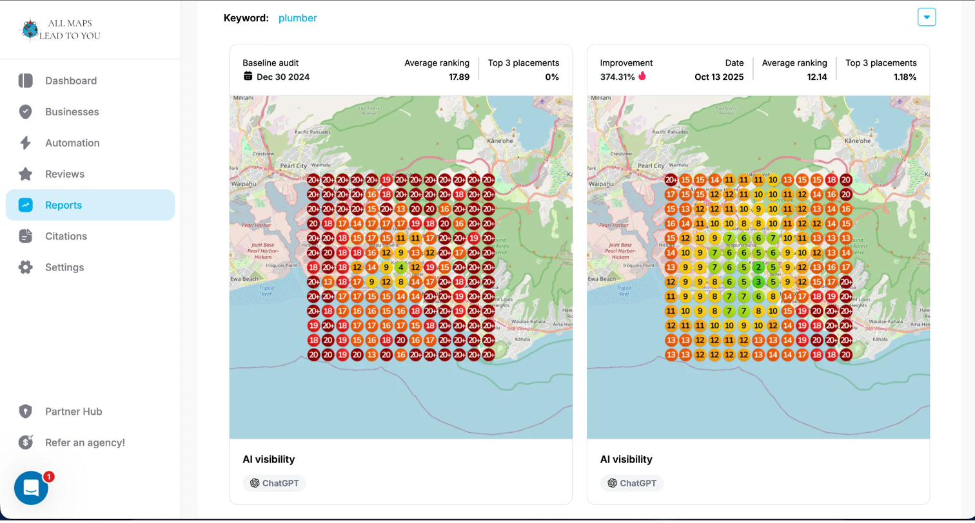Click the Reviews star icon
This screenshot has height=523, width=975.
[x=26, y=174]
